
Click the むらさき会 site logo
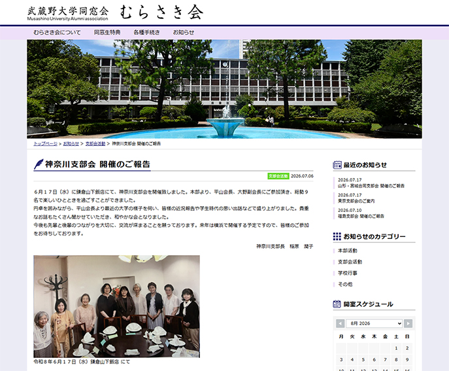pos(116,13)
